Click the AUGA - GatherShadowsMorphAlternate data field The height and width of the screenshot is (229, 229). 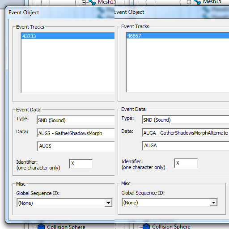(186, 133)
